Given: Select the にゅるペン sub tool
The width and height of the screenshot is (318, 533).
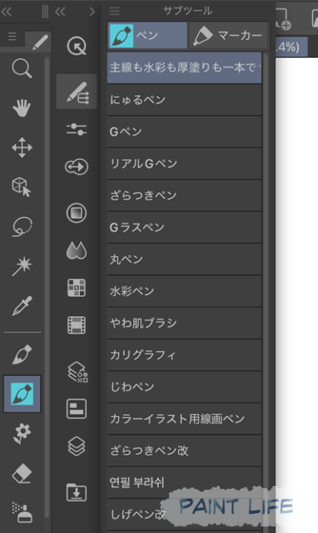Looking at the screenshot, I should [184, 100].
